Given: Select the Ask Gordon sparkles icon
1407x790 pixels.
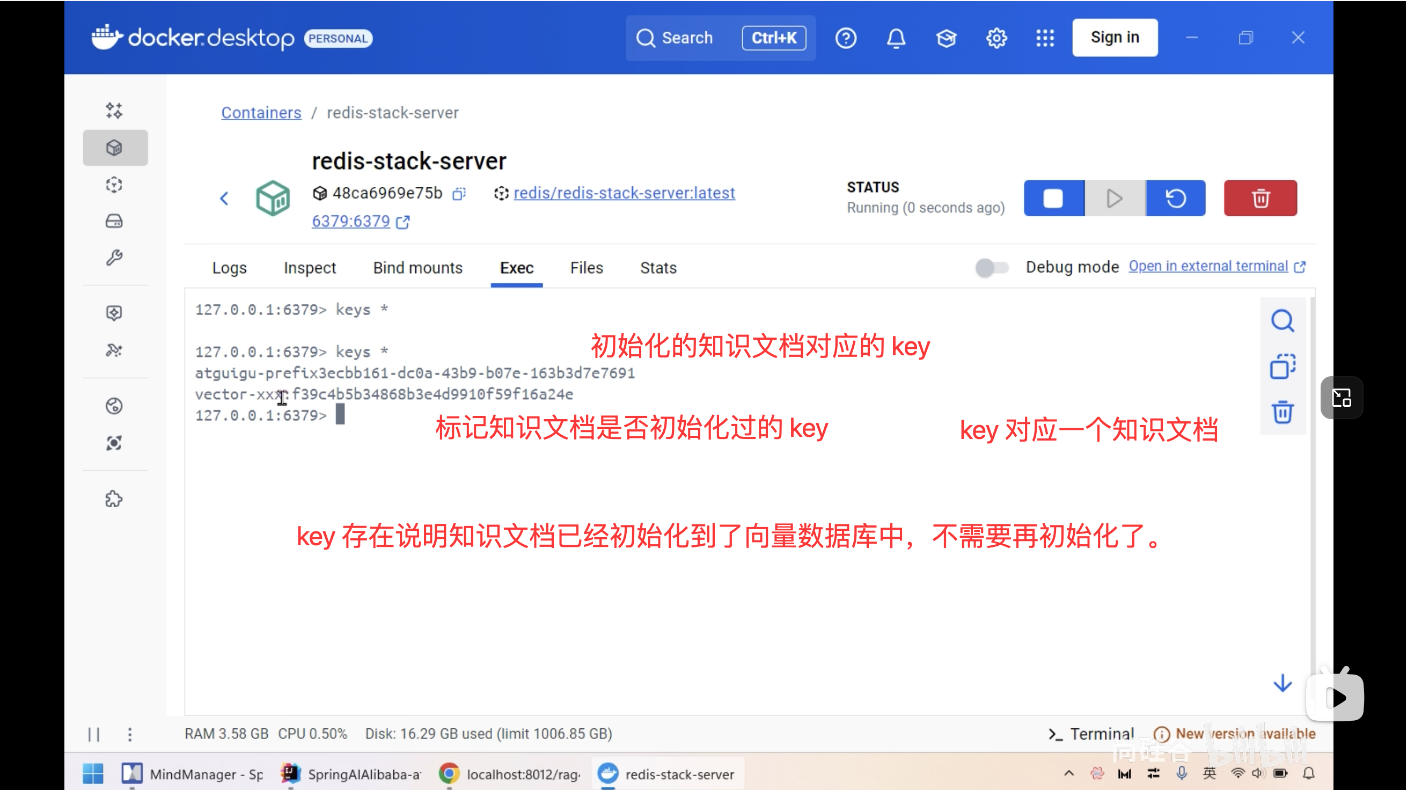Looking at the screenshot, I should 114,111.
